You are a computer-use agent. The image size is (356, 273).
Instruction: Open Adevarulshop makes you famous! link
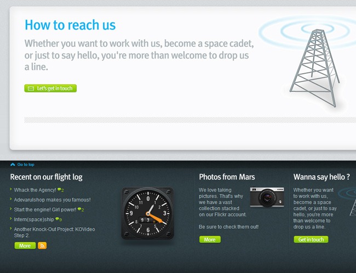52,200
